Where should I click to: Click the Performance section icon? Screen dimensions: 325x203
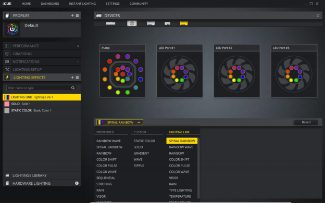[x=7, y=46]
